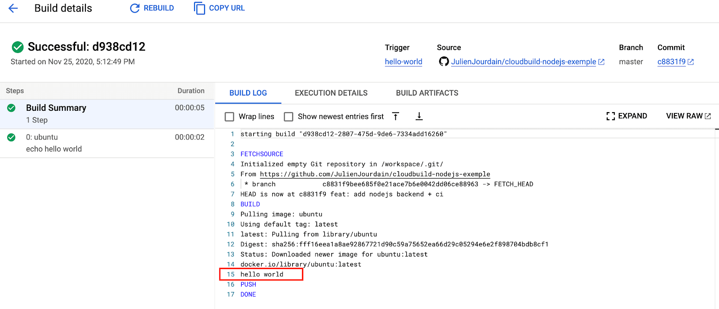Click the DONE log entry

click(x=248, y=295)
